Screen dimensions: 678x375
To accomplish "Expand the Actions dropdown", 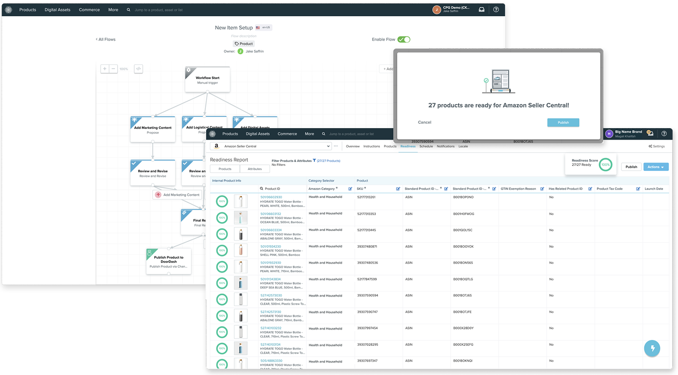I will pos(656,167).
